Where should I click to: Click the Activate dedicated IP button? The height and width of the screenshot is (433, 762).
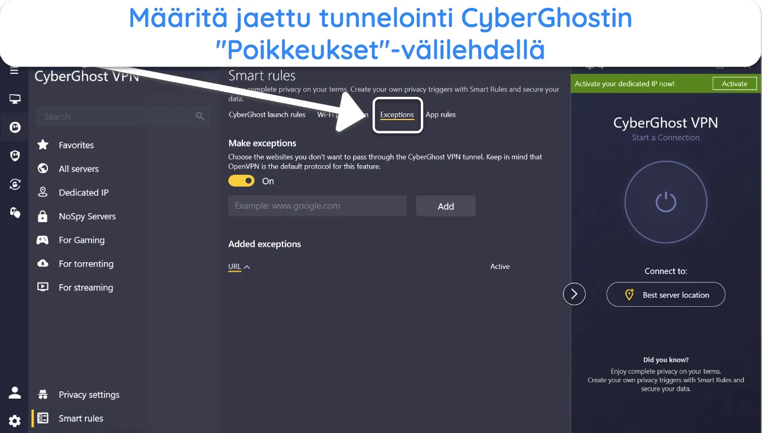[734, 83]
